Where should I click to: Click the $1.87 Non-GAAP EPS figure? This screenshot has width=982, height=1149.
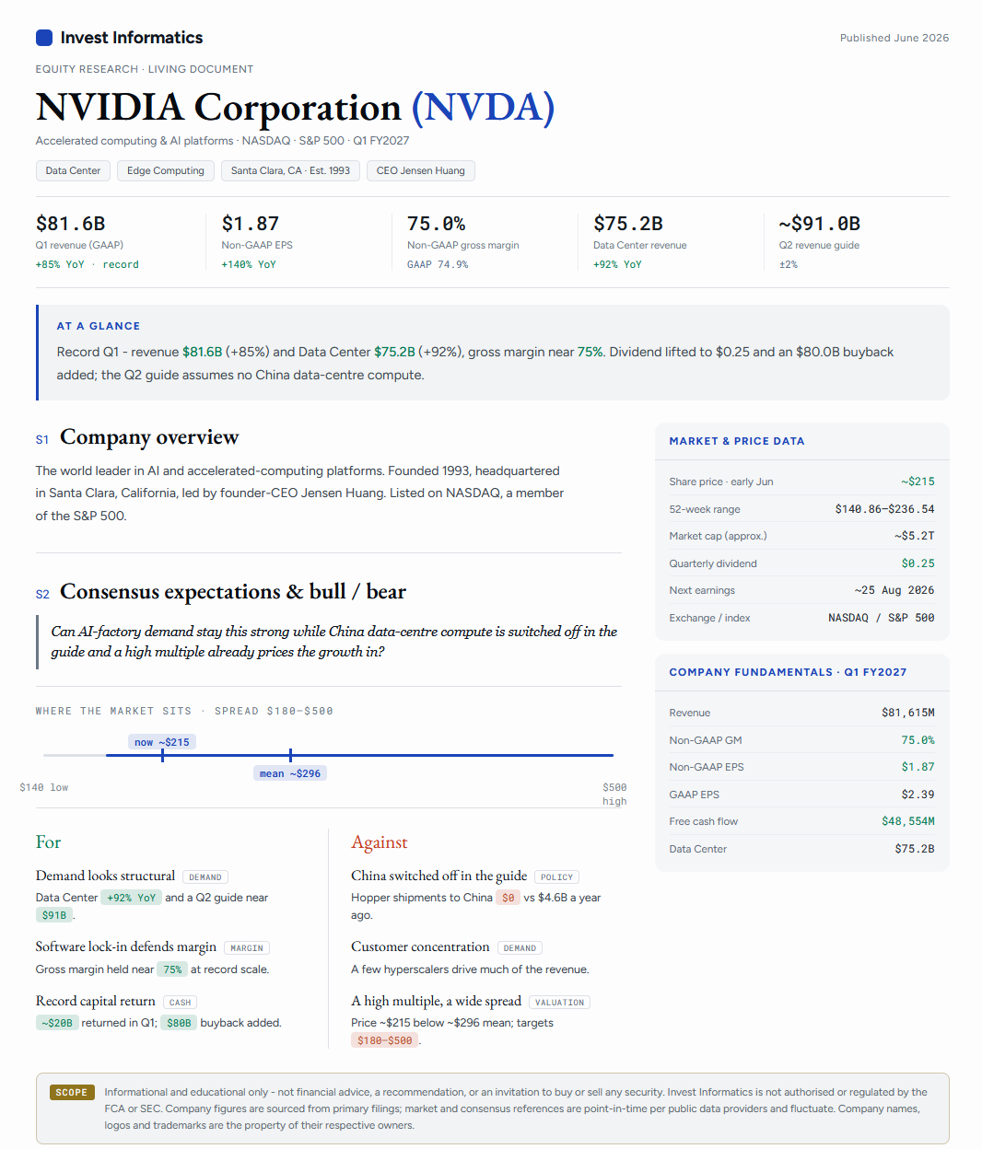[251, 224]
